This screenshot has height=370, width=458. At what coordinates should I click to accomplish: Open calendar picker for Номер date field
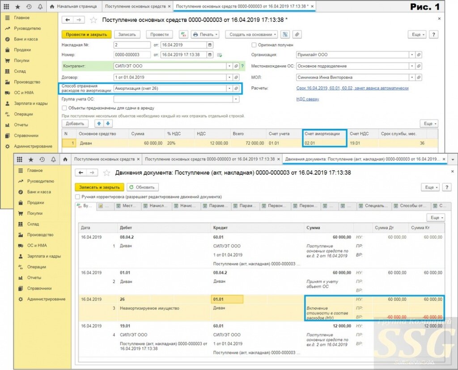coord(210,55)
